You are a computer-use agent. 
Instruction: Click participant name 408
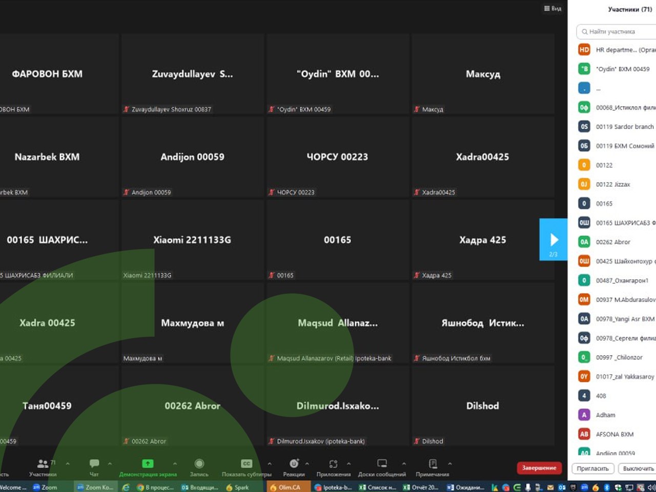point(601,396)
